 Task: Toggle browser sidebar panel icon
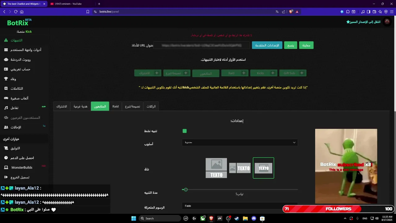368,12
